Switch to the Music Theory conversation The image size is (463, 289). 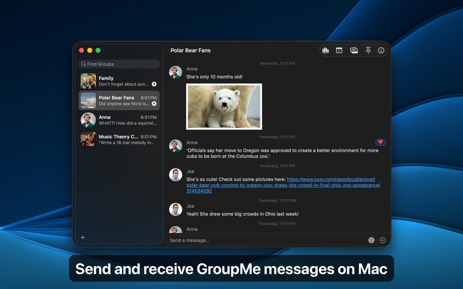click(x=119, y=139)
